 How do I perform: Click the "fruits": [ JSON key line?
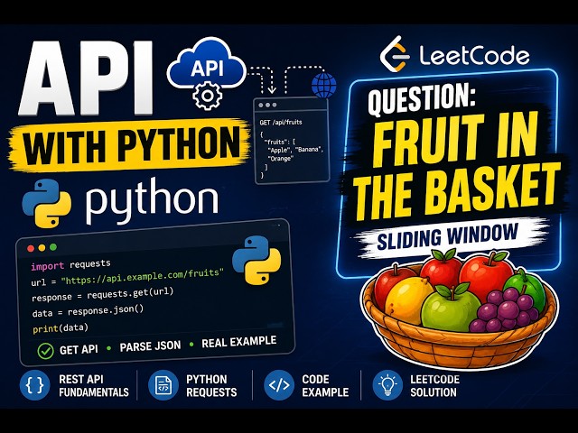coord(280,142)
